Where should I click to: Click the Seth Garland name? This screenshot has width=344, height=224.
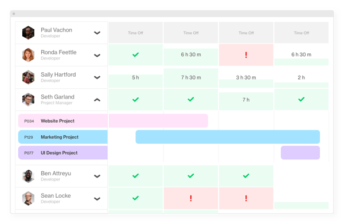coord(57,97)
